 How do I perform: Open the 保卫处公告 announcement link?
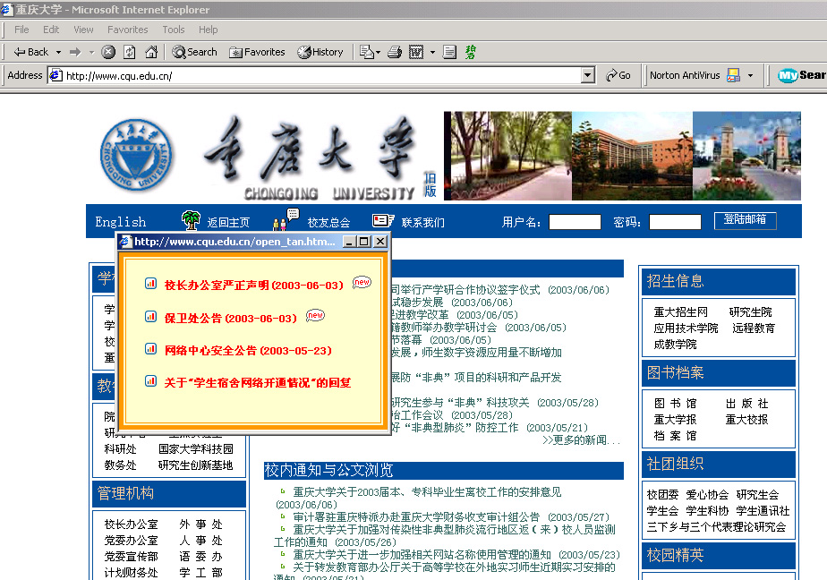[x=230, y=318]
